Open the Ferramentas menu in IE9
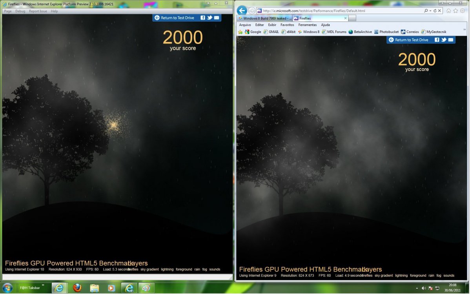Viewport: 470px width, 294px height. pyautogui.click(x=307, y=25)
